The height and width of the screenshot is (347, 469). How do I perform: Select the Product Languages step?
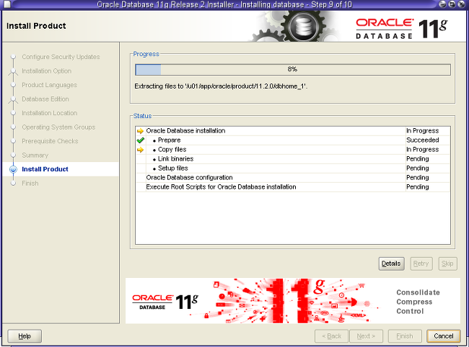coord(49,85)
